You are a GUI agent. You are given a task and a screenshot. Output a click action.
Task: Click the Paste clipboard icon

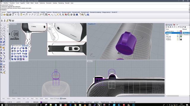coord(21,15)
